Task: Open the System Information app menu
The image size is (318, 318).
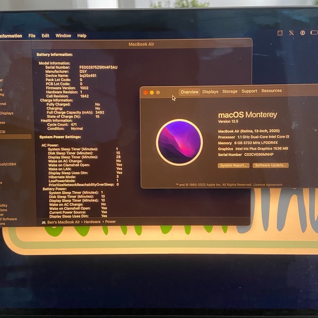Action: [x=11, y=36]
